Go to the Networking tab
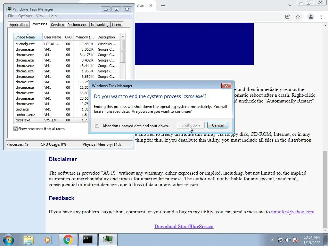Screen dimensions: 328x246 coord(100,25)
